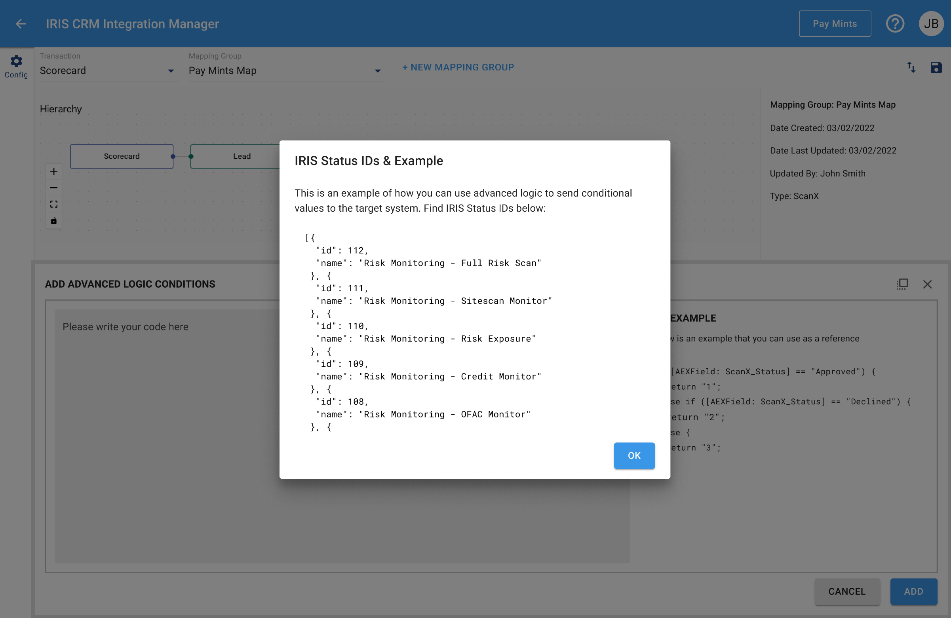951x618 pixels.
Task: Click the swap arrows icon in toolbar
Action: click(x=911, y=68)
